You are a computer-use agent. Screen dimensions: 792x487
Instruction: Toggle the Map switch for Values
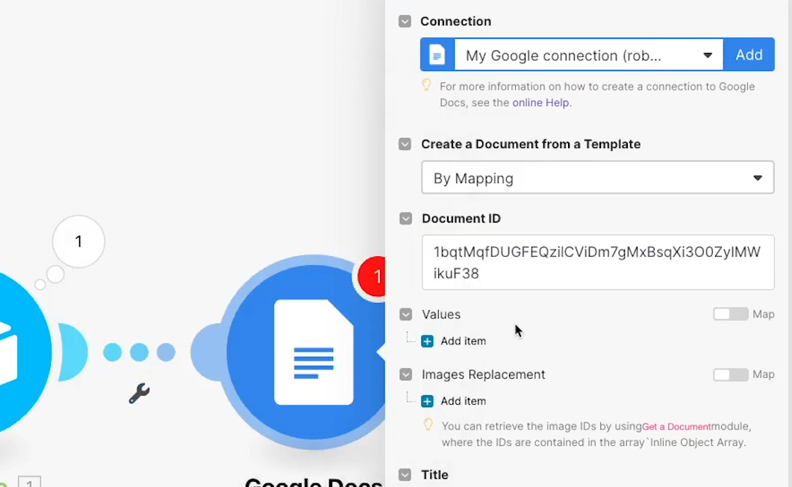tap(730, 314)
